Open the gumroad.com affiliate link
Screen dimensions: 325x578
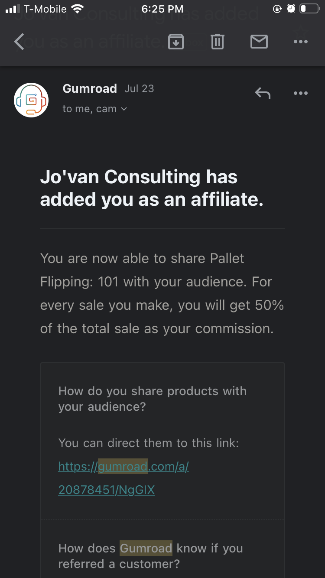(123, 478)
